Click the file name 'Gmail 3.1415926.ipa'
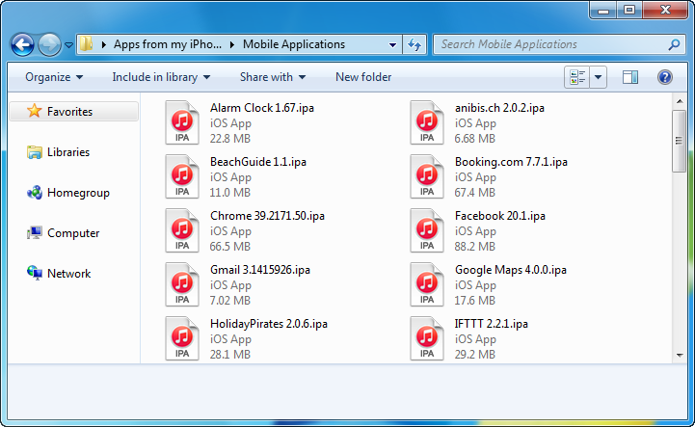 coord(260,270)
